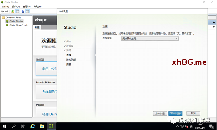Open Task View on the taskbar

pos(23,126)
